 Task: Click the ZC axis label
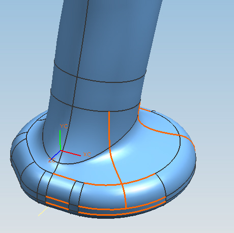click(x=51, y=160)
